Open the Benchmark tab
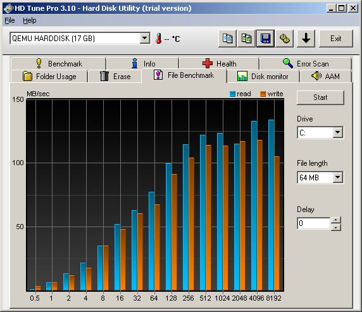Viewport: 362px width, 312px height. 58,63
